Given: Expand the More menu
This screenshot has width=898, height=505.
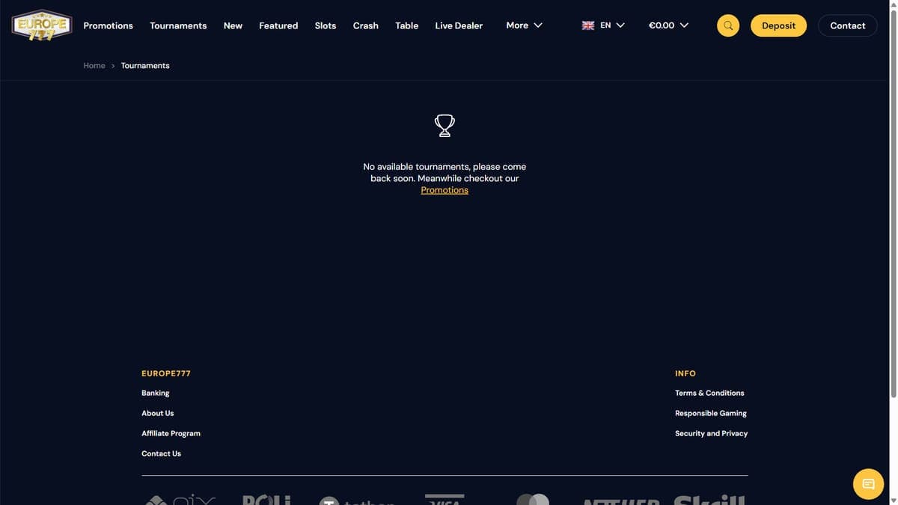Looking at the screenshot, I should pyautogui.click(x=524, y=25).
